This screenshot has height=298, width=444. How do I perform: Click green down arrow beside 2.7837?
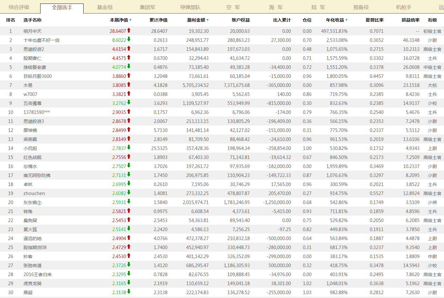click(129, 147)
